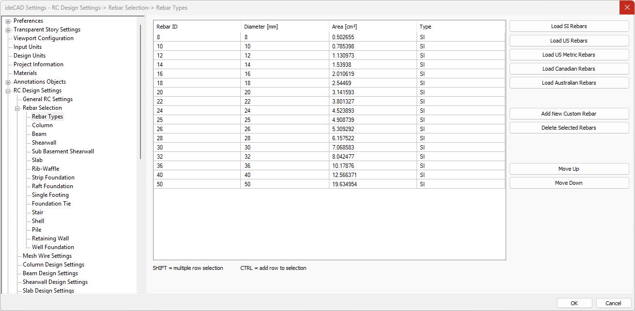
Task: Move the selected rebar up
Action: (x=569, y=169)
